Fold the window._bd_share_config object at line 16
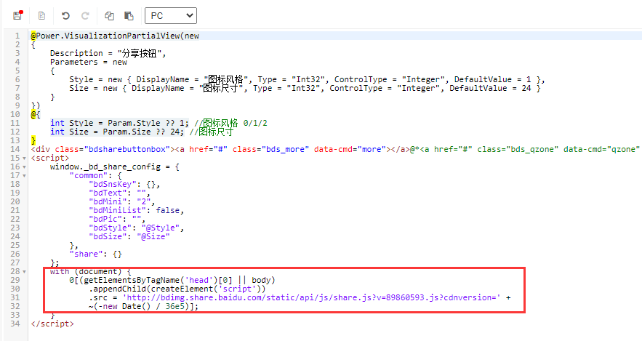This screenshot has width=642, height=341. click(x=25, y=167)
